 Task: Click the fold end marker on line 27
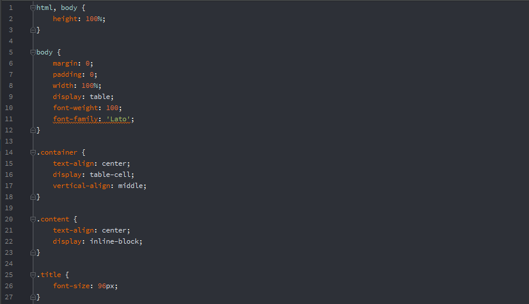33,297
